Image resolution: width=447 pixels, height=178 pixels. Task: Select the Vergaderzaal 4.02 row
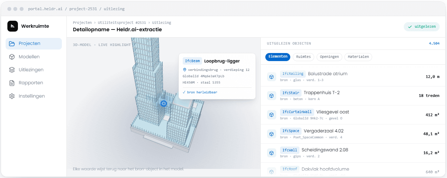[x=354, y=134]
